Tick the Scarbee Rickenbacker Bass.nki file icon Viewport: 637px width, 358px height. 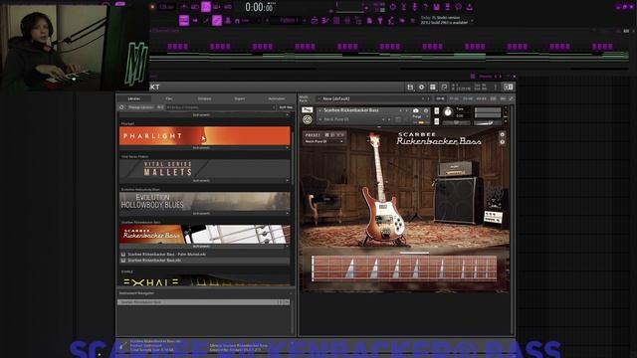[x=123, y=261]
